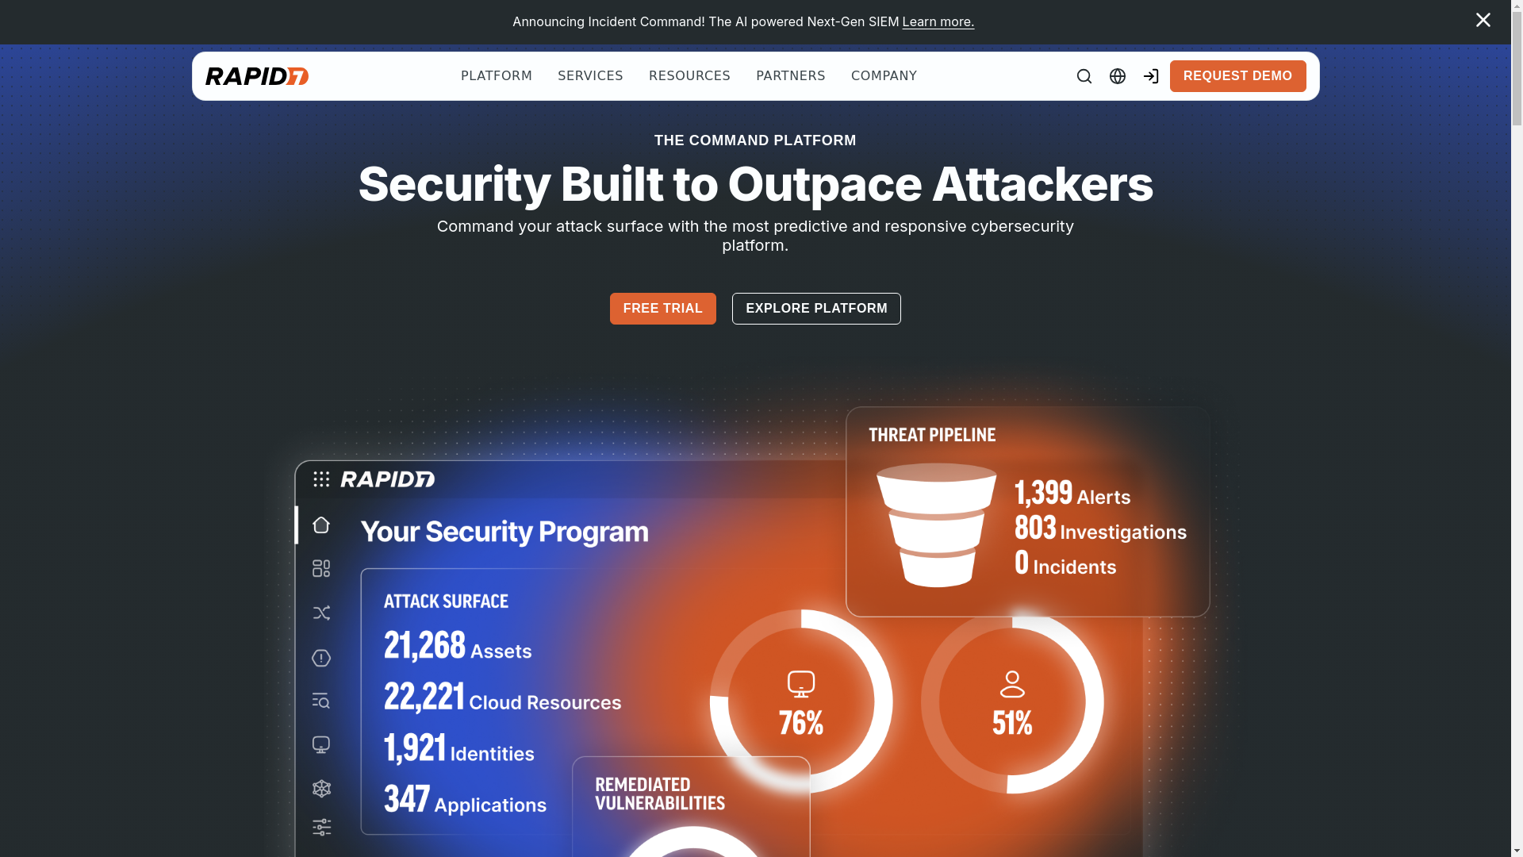This screenshot has width=1523, height=857.
Task: Click the Rapid7 logo inside dashboard image
Action: (x=388, y=479)
